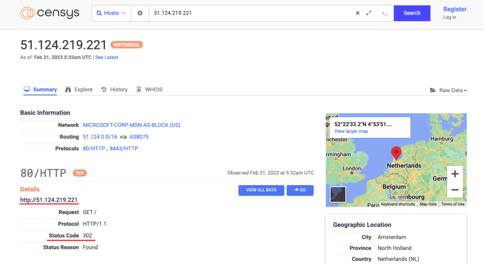The width and height of the screenshot is (484, 264).
Task: Follow the AS8075 routing link
Action: [x=139, y=137]
